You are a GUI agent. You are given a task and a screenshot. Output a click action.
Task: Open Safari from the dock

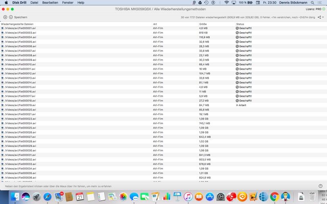click(x=47, y=197)
